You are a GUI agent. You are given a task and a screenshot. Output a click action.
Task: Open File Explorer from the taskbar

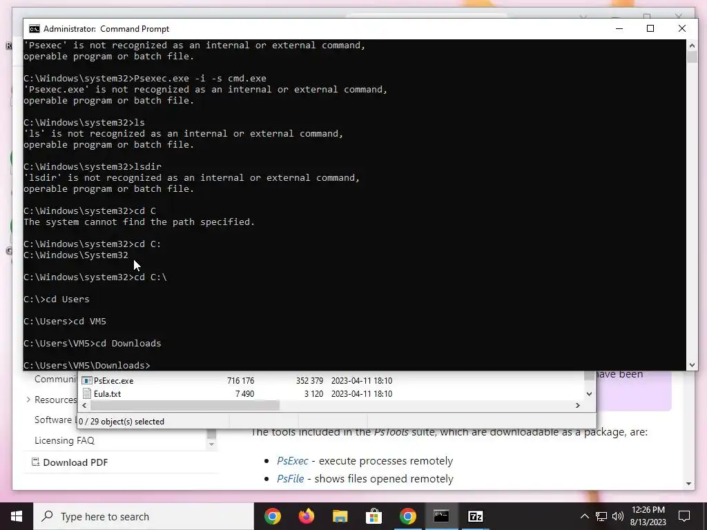point(340,516)
